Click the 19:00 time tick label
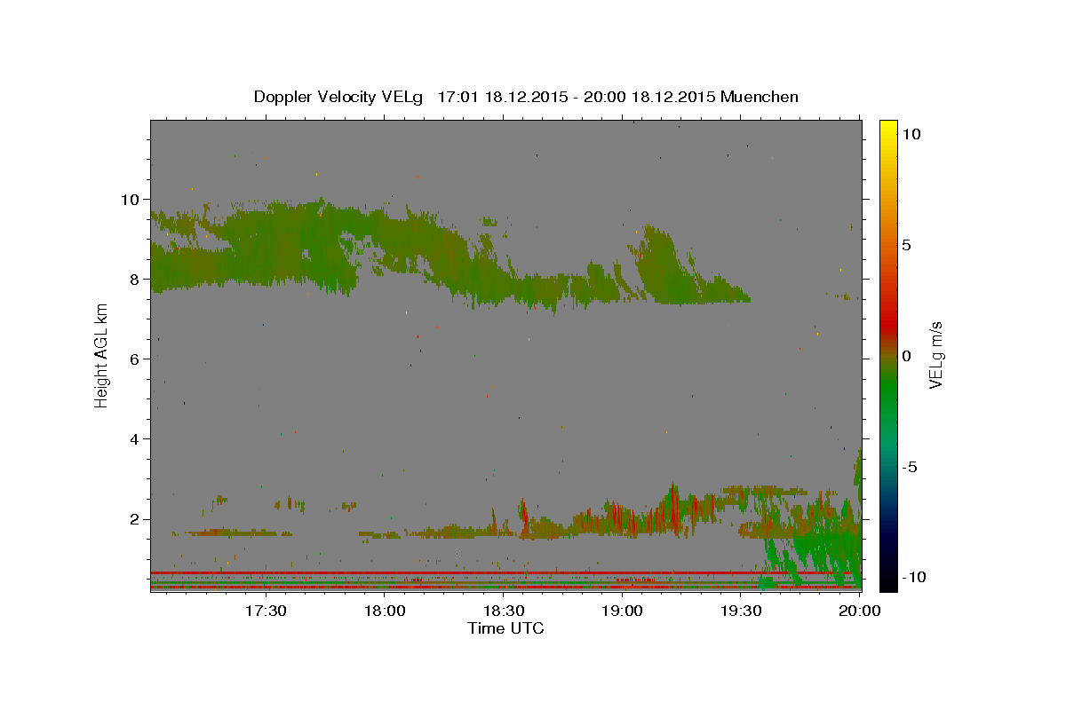 pos(622,611)
